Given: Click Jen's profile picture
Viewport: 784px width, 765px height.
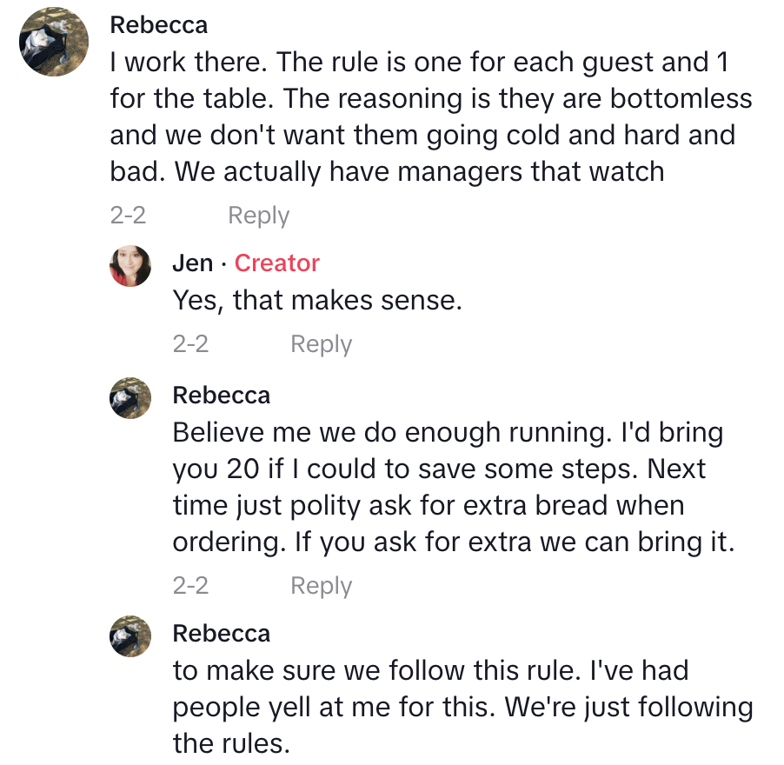Looking at the screenshot, I should (x=130, y=266).
